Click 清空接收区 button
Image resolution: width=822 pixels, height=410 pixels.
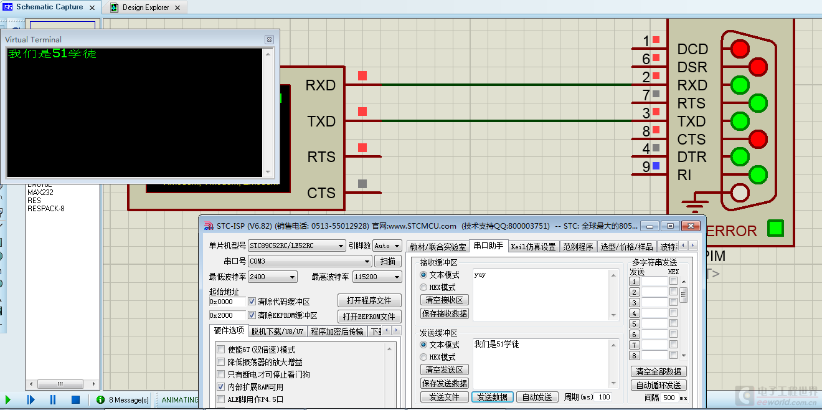(x=445, y=300)
